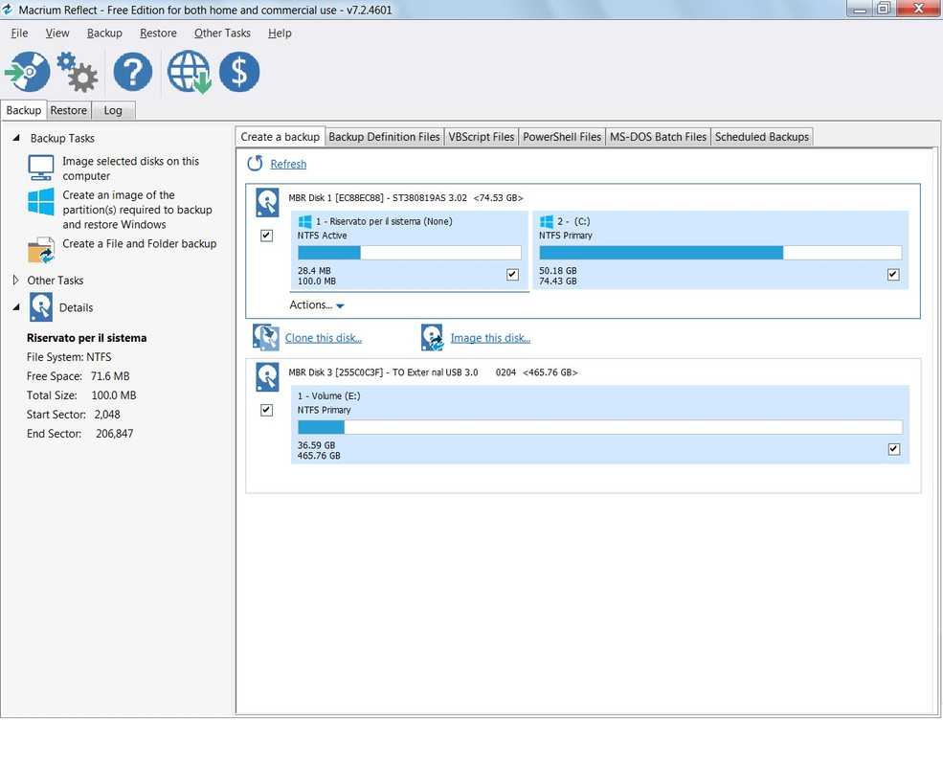Click the Details section disk icon
Image resolution: width=943 pixels, height=766 pixels.
41,307
